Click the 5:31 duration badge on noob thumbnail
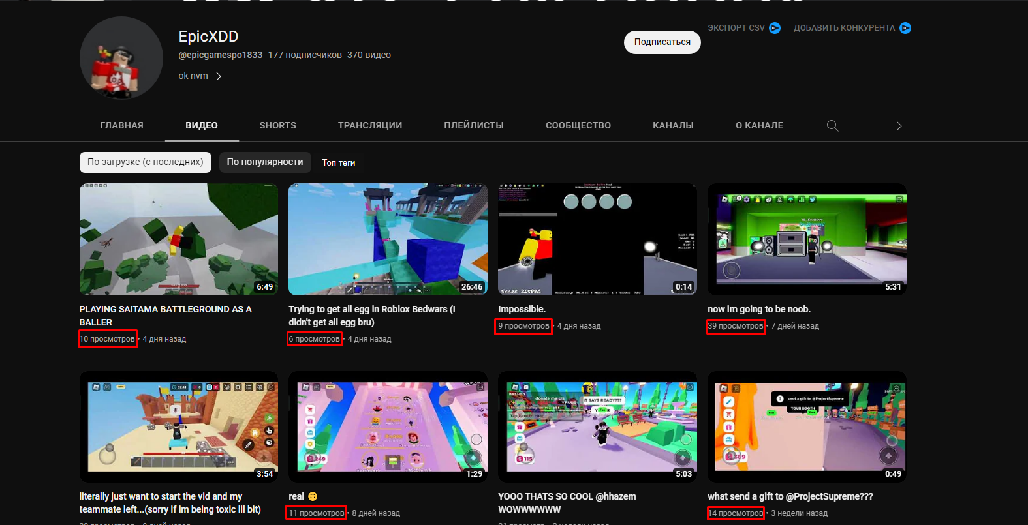 click(893, 287)
